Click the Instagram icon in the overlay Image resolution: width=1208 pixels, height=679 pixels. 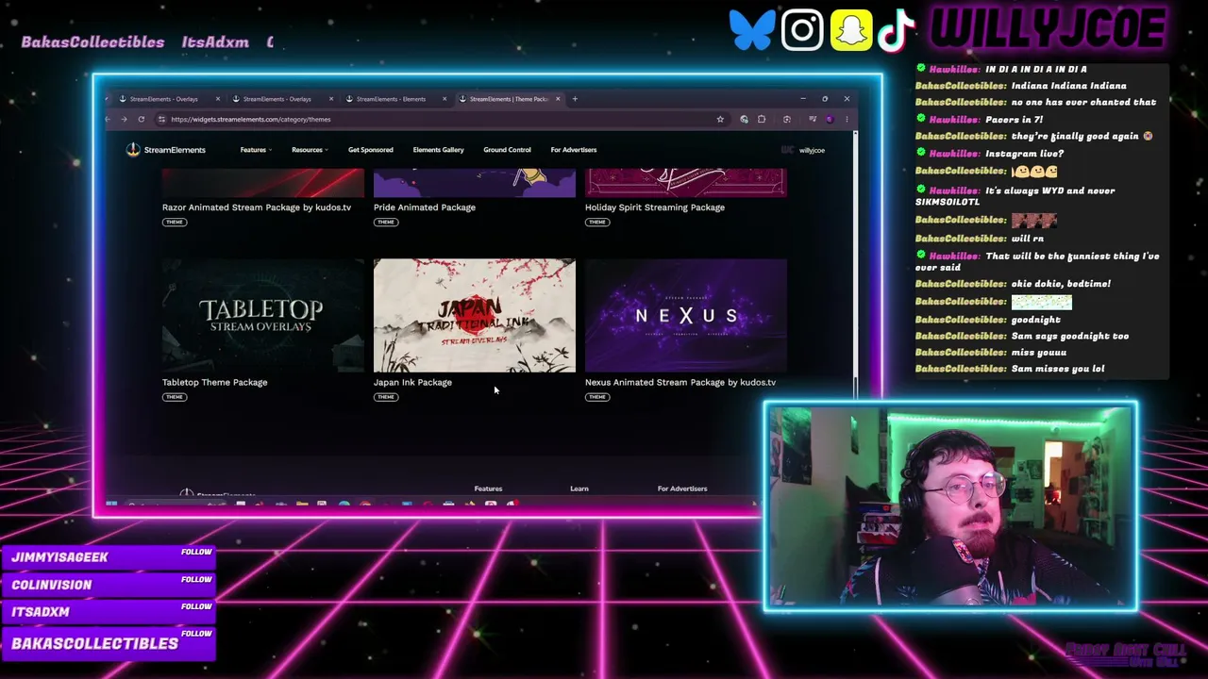(x=802, y=30)
